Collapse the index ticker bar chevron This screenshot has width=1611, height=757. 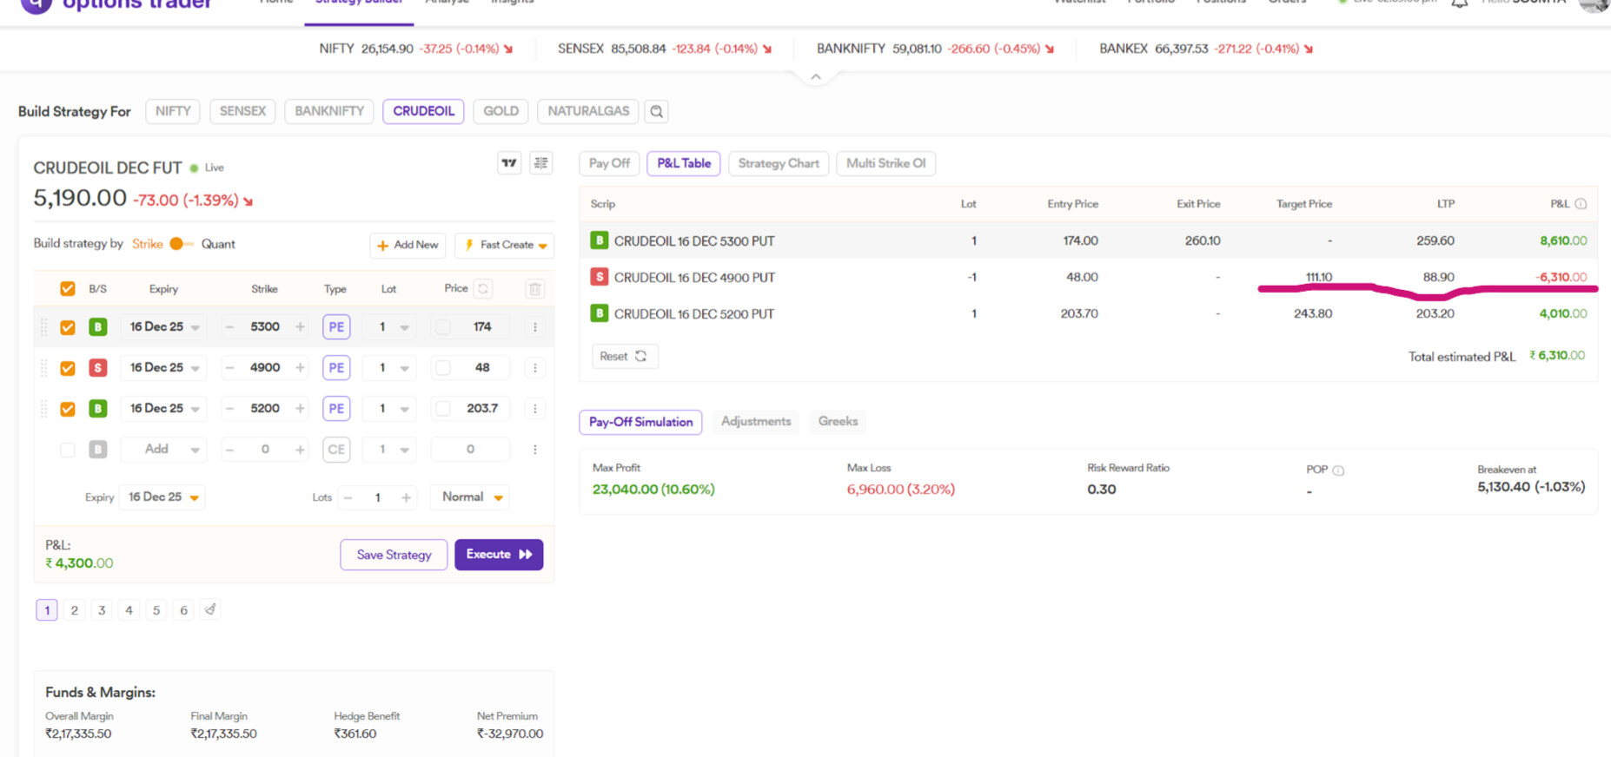pyautogui.click(x=815, y=77)
